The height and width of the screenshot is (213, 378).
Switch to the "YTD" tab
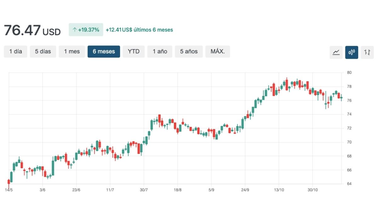(134, 51)
